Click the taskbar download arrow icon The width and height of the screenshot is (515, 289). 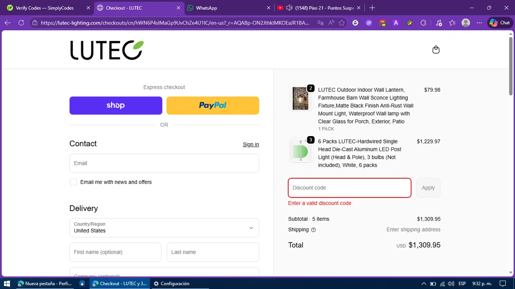(x=82, y=284)
